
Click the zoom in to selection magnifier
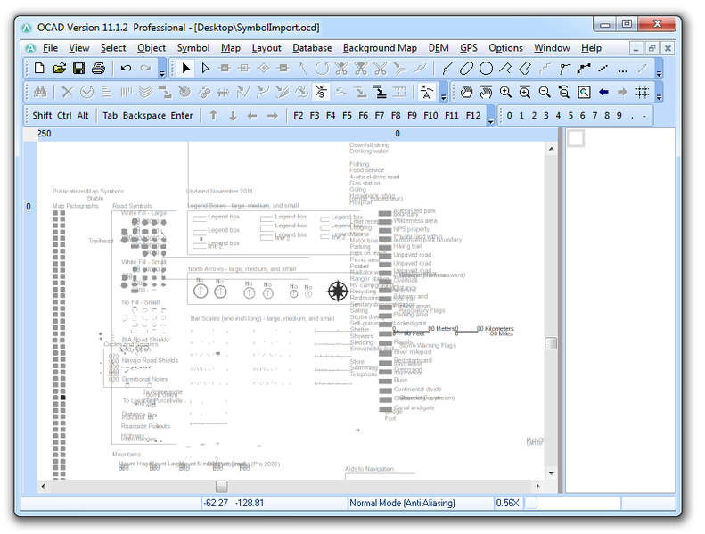(x=525, y=92)
